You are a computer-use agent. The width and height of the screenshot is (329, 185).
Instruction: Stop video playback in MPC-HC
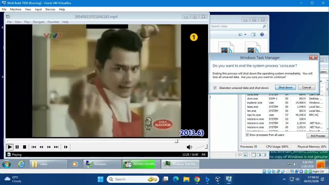coord(24,147)
